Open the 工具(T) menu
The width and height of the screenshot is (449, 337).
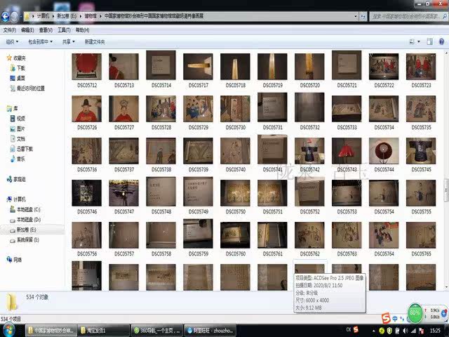point(64,30)
